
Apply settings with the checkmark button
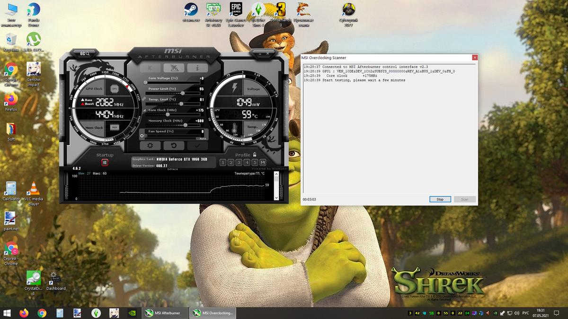tap(197, 146)
